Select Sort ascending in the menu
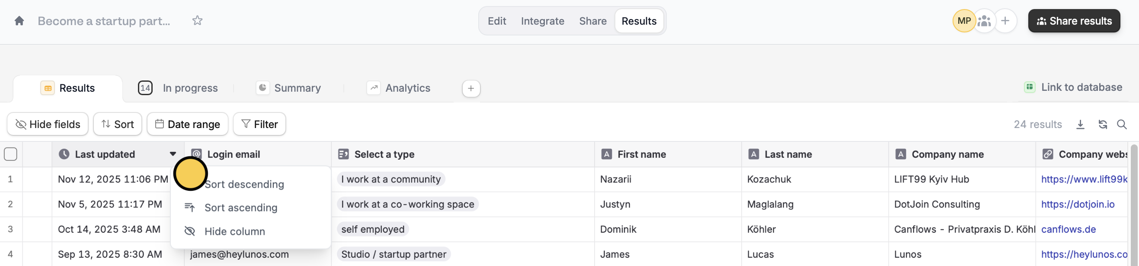Image resolution: width=1139 pixels, height=266 pixels. [x=240, y=208]
